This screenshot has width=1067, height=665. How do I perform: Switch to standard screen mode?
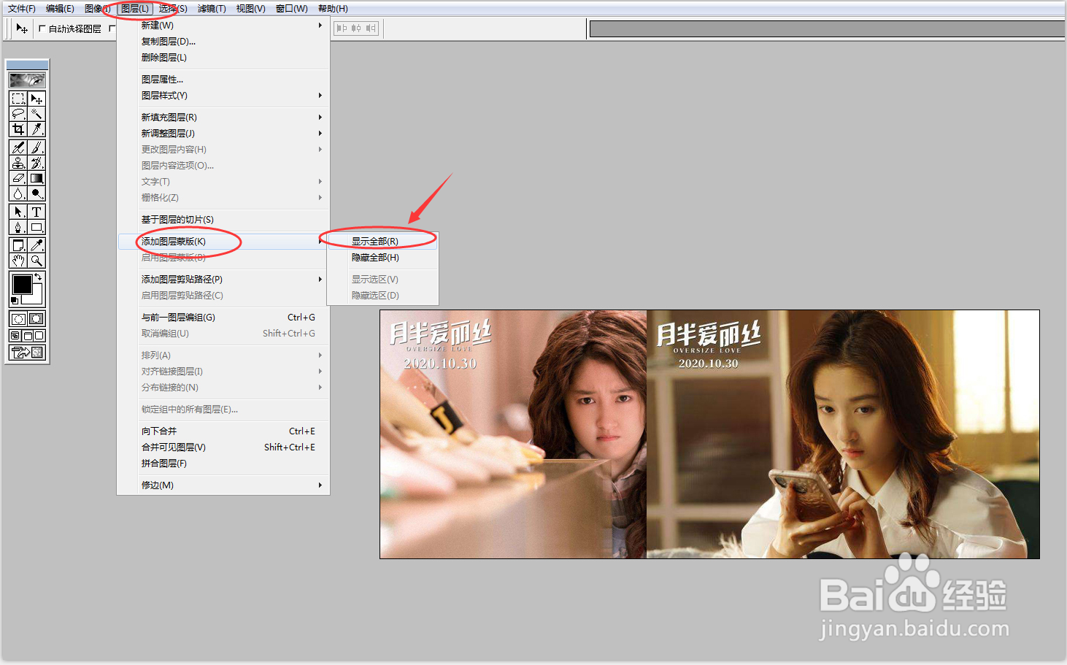[15, 336]
